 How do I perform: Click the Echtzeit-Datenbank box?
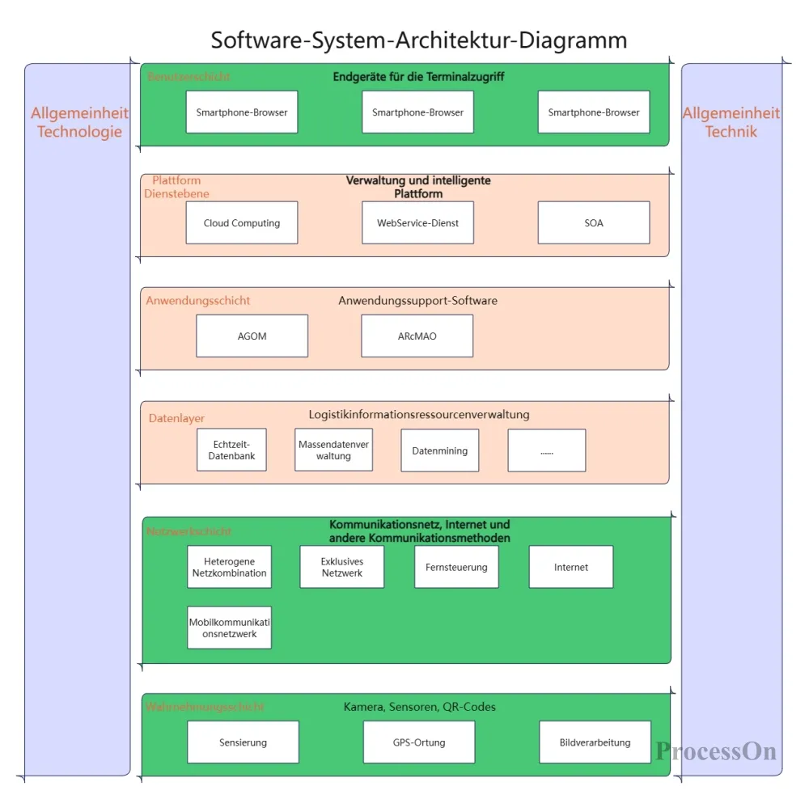point(231,450)
